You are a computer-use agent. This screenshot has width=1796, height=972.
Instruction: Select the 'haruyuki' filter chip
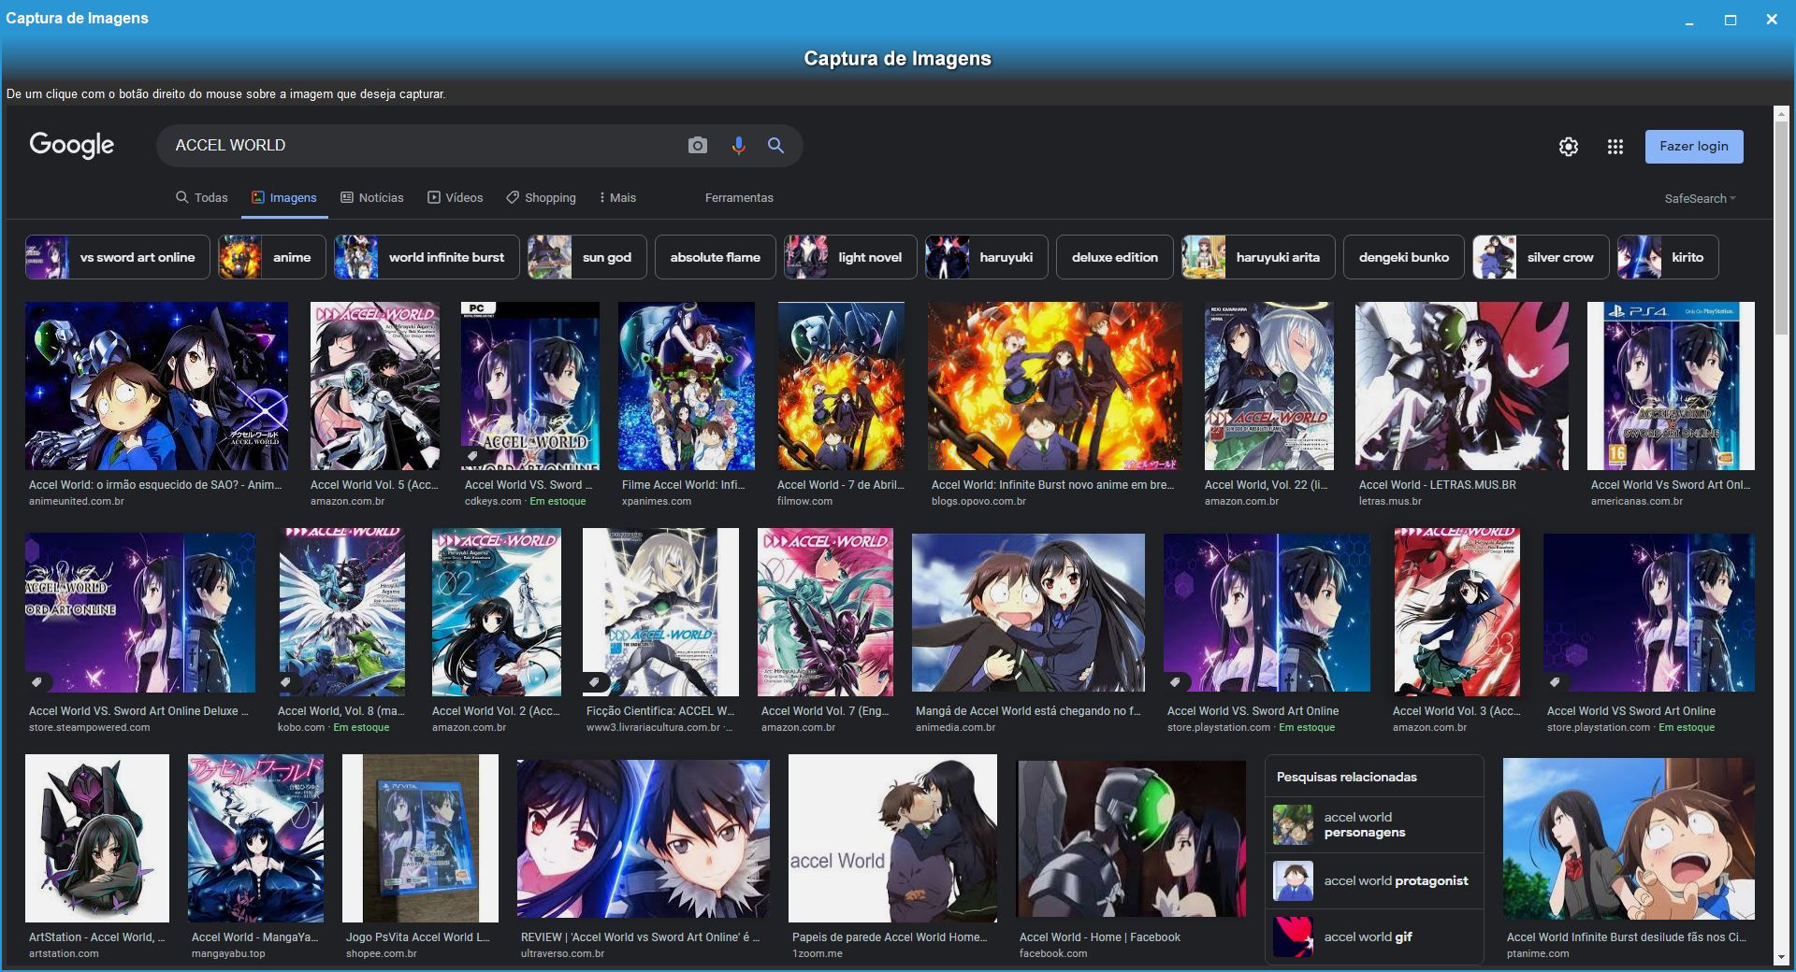tap(987, 257)
